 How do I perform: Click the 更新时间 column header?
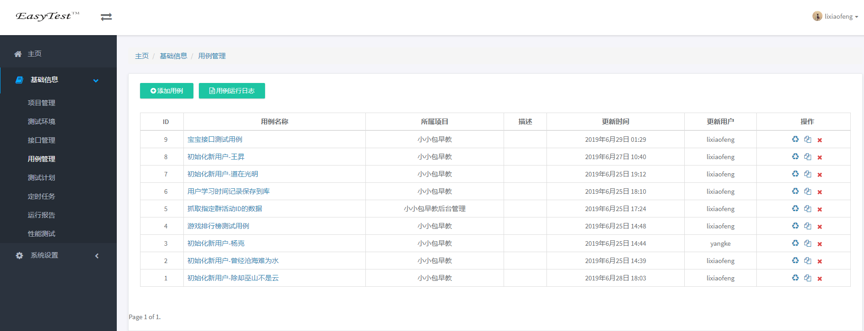click(615, 122)
